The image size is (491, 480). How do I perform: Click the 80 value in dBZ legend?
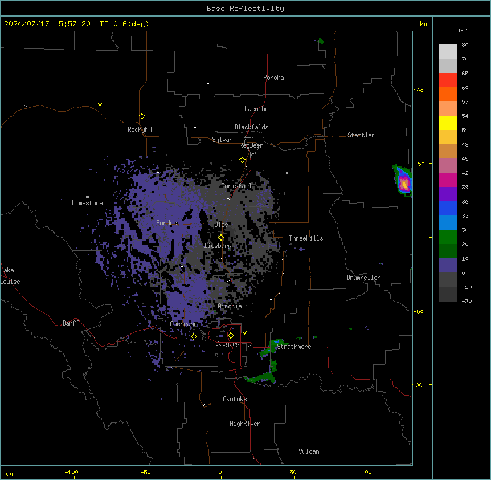[x=465, y=45]
